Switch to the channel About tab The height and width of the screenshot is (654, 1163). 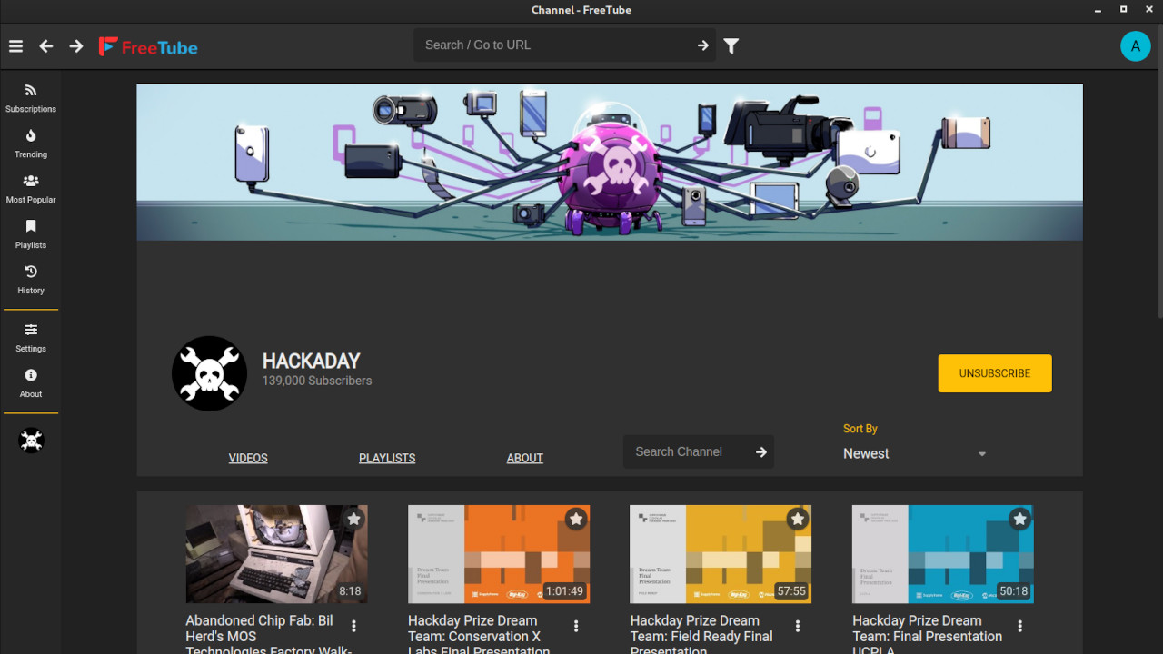tap(525, 458)
